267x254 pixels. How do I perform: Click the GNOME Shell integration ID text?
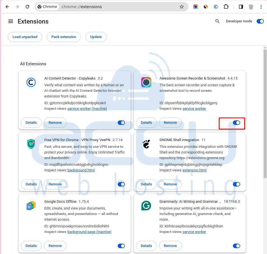tap(191, 164)
